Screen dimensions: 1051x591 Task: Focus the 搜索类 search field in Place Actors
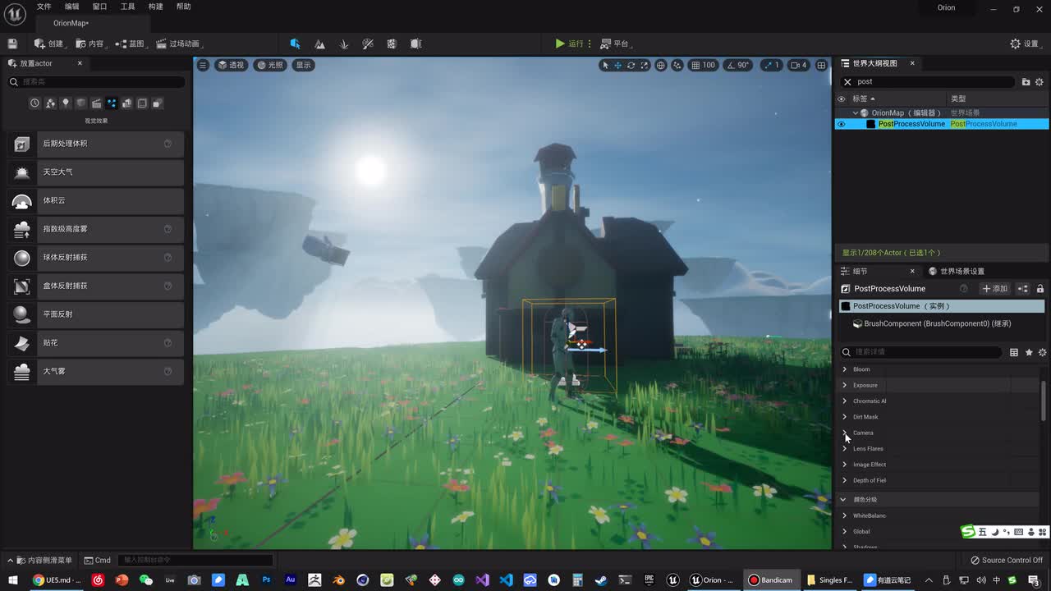tap(96, 82)
